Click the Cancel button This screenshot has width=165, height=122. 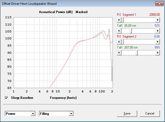(150, 113)
